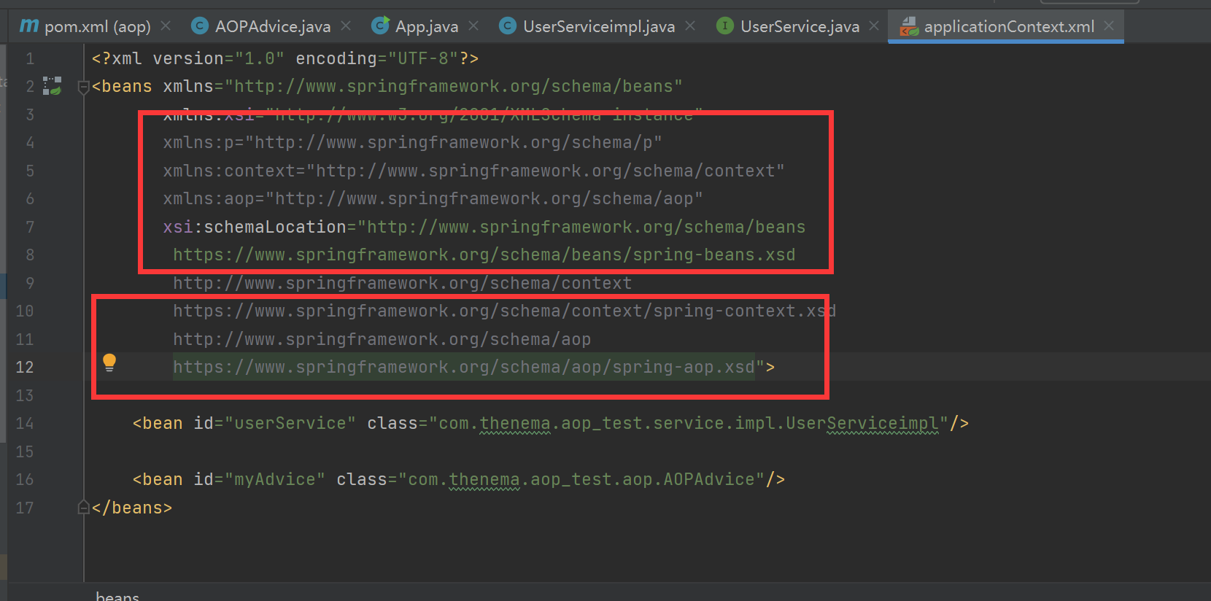The width and height of the screenshot is (1211, 601).
Task: Switch to the pom.xml (aop) tab
Action: [x=97, y=27]
